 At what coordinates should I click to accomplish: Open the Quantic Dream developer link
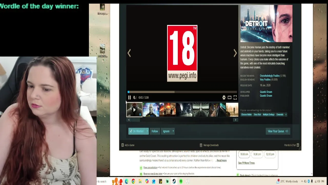266,92
